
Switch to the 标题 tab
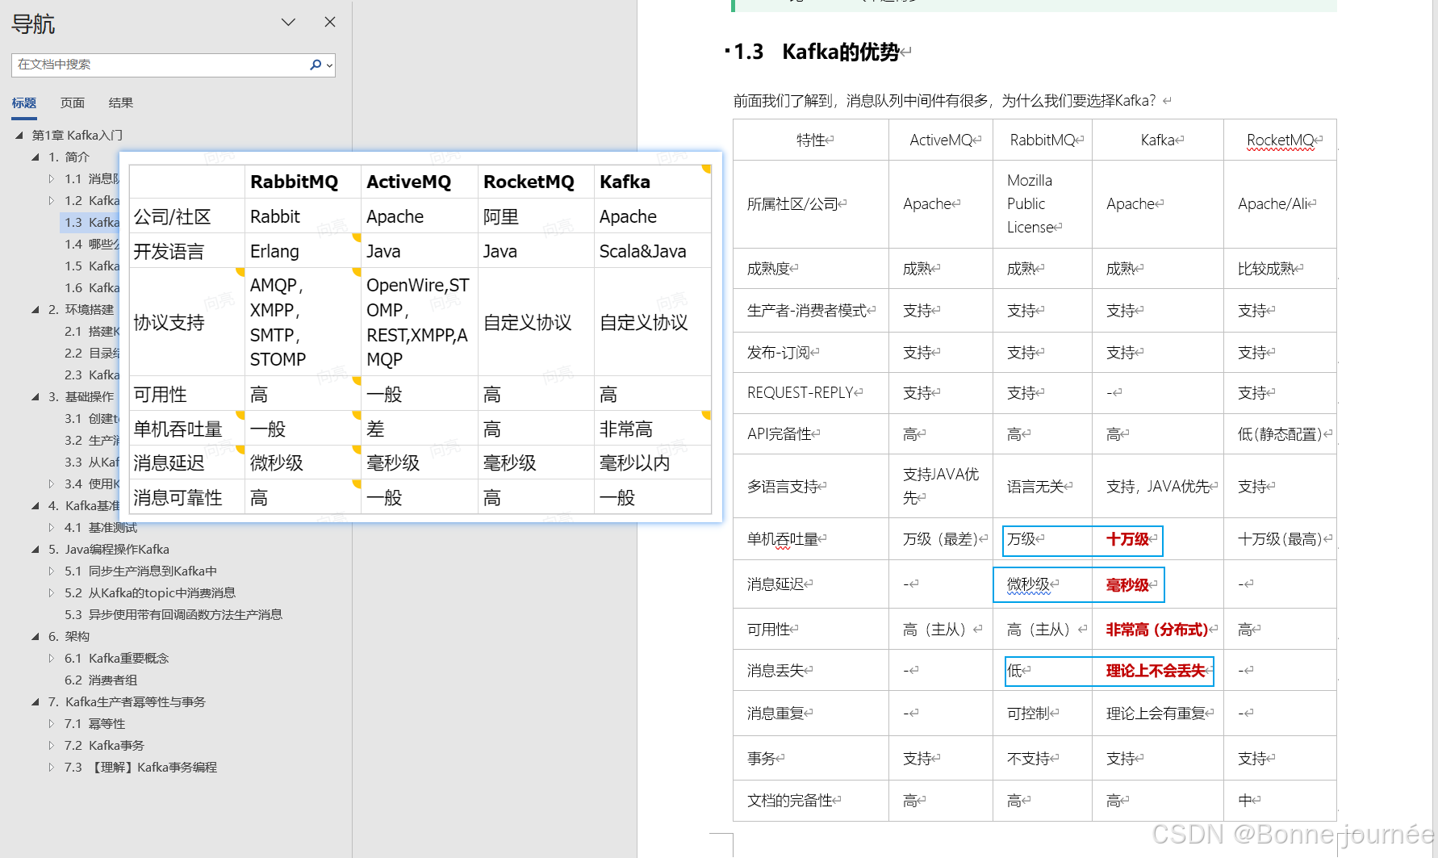click(24, 103)
